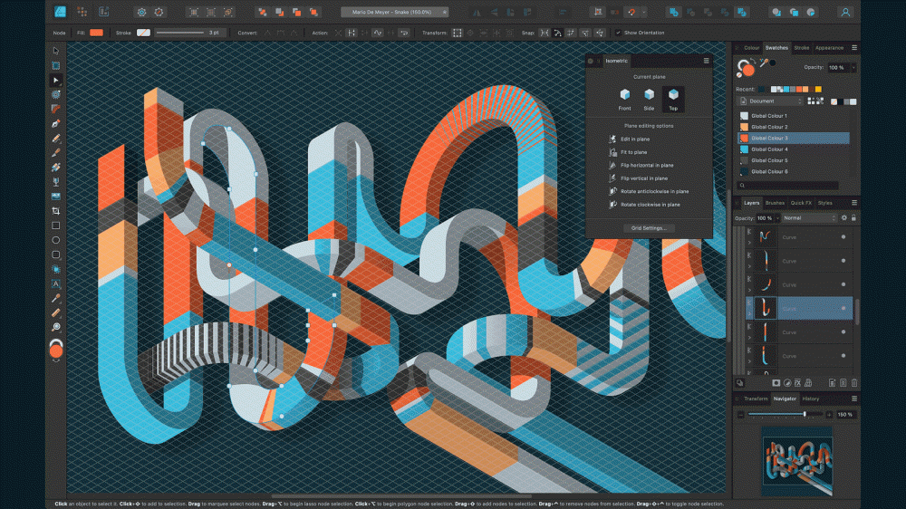The width and height of the screenshot is (906, 509).
Task: Click the Grid Settings button
Action: [x=649, y=228]
